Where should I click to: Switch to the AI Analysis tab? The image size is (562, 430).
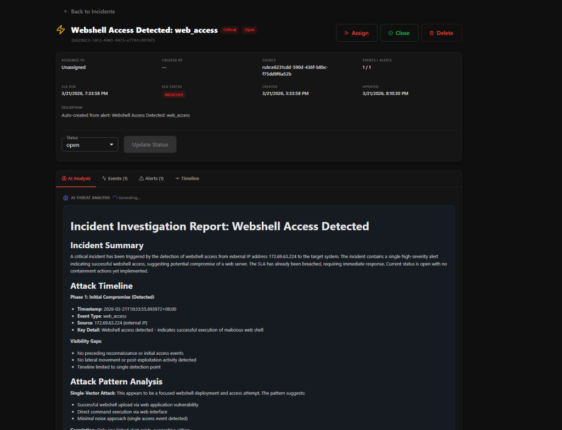(76, 178)
